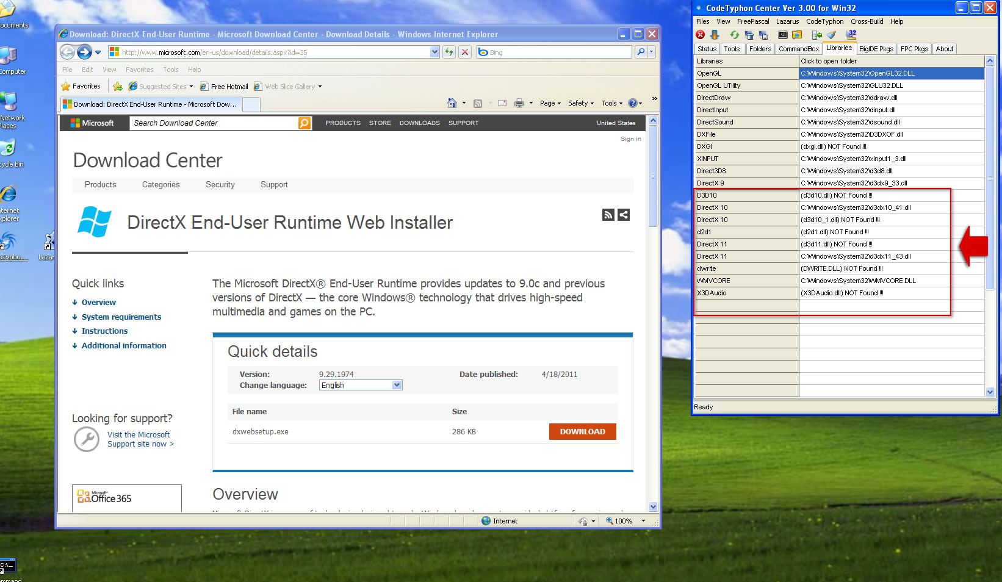Click the Read Mail icon in IE command bar
Viewport: 1002px width, 582px height.
(502, 103)
